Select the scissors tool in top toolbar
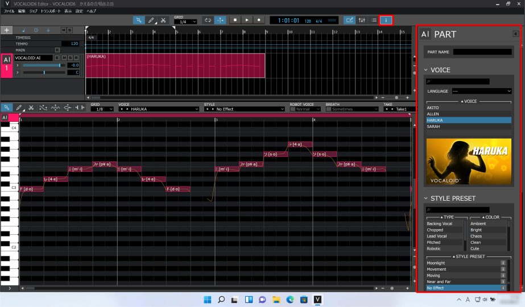Screen dimensions: 525x307 pos(163,20)
